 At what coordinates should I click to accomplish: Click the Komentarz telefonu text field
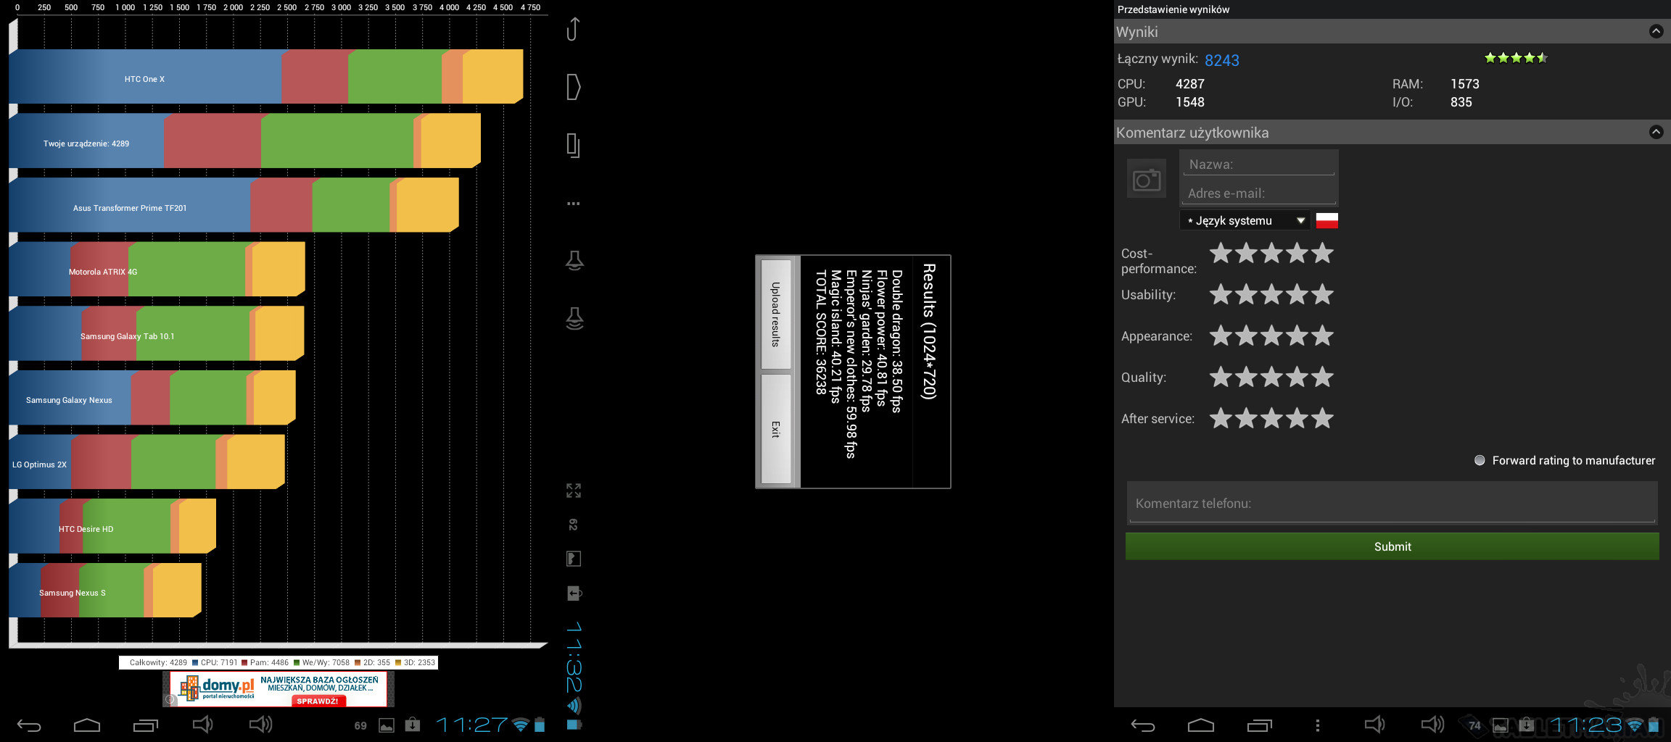(x=1392, y=504)
